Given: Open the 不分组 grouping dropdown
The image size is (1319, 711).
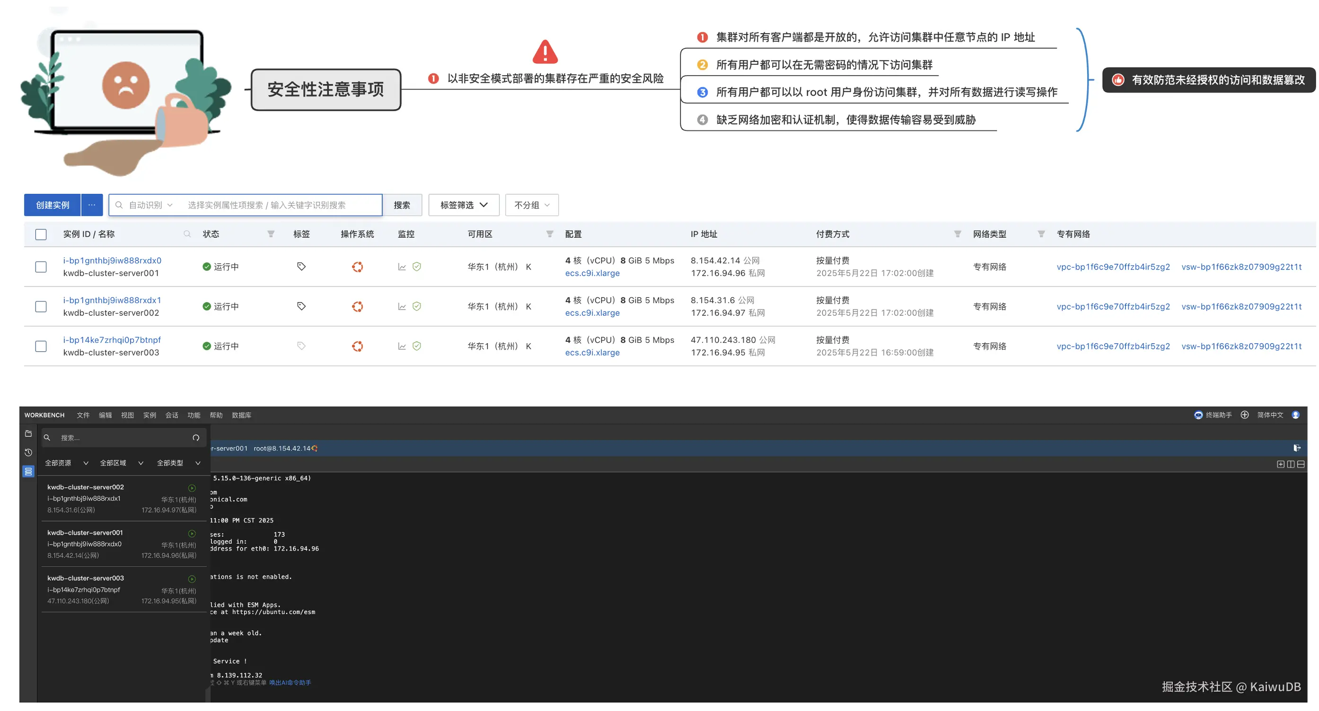Looking at the screenshot, I should tap(531, 205).
